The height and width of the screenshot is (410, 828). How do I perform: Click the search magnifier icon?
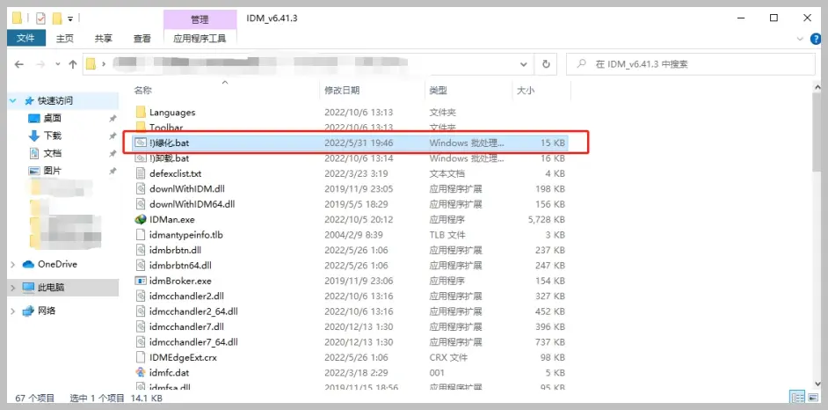(x=581, y=64)
